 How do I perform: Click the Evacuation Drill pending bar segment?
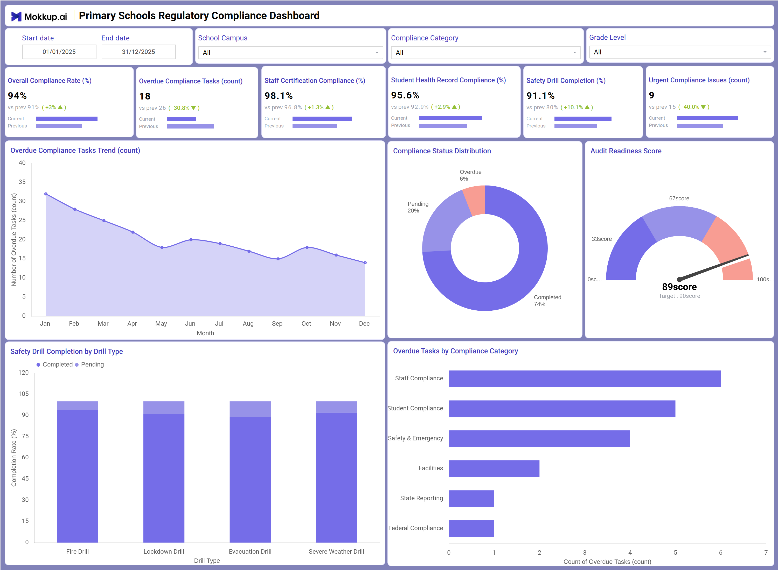click(250, 409)
